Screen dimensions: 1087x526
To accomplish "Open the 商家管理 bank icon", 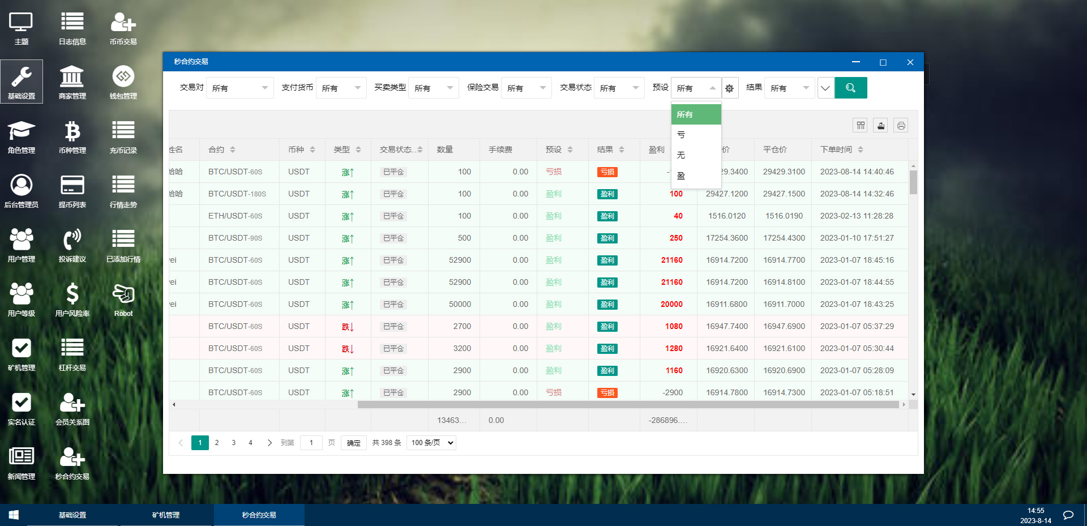I will click(x=72, y=82).
